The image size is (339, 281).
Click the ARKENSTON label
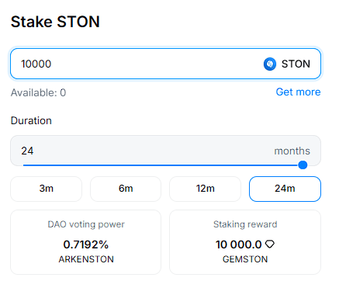pyautogui.click(x=86, y=259)
